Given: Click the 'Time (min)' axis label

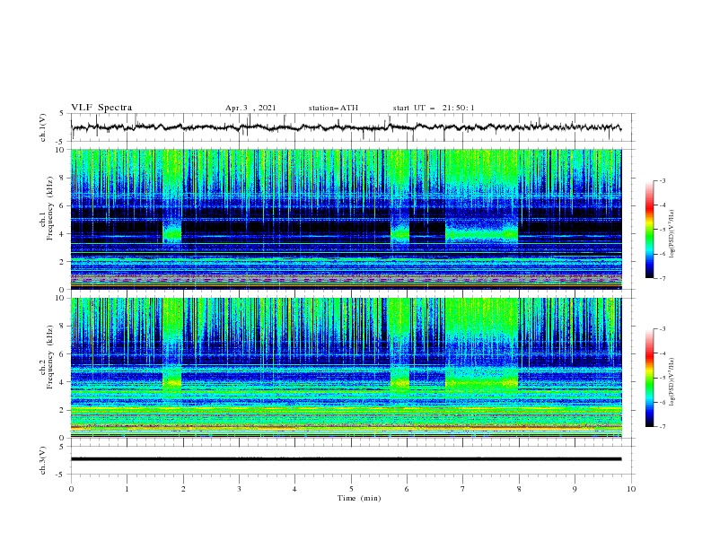Looking at the screenshot, I should tap(359, 498).
